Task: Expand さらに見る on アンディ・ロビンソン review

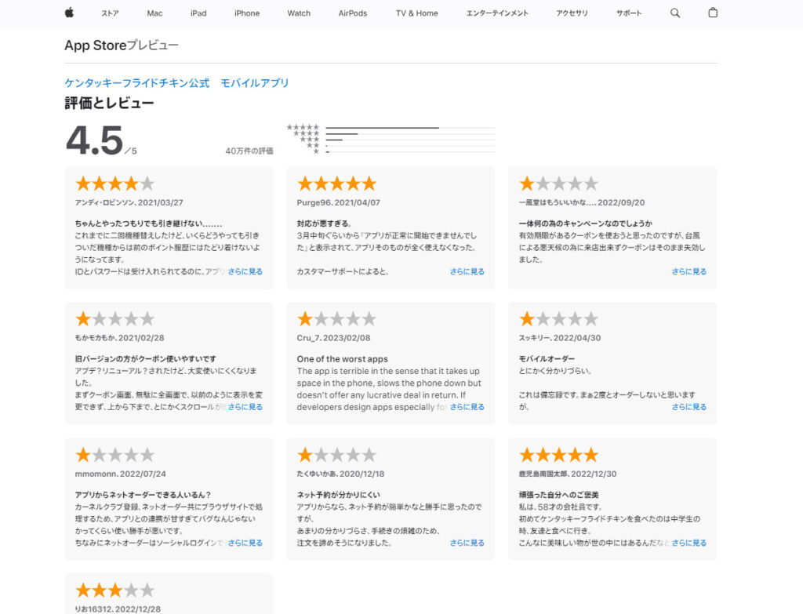Action: pos(245,271)
